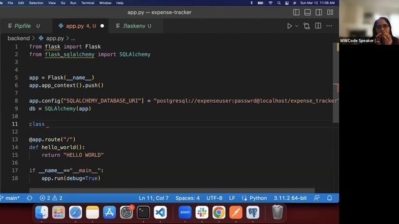Close app.py using the unsaved dot
Screen dimensions: 399x224
[102, 26]
